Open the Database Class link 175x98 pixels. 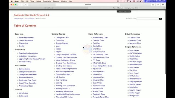[135, 40]
